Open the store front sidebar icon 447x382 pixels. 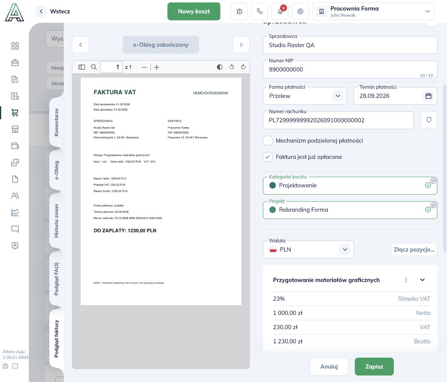pyautogui.click(x=15, y=129)
